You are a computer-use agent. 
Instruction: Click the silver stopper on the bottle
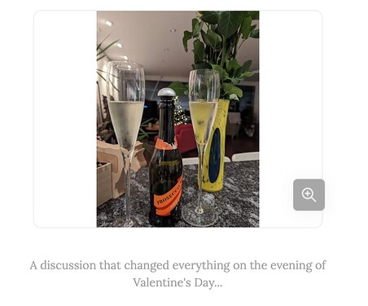[166, 93]
